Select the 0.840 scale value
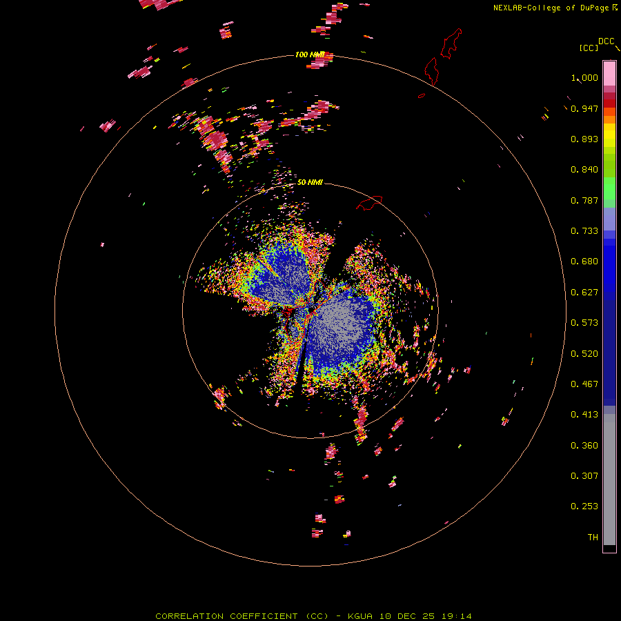Image resolution: width=621 pixels, height=621 pixels. (584, 170)
